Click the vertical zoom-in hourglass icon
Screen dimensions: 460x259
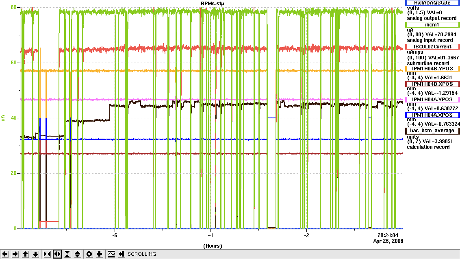click(x=67, y=254)
